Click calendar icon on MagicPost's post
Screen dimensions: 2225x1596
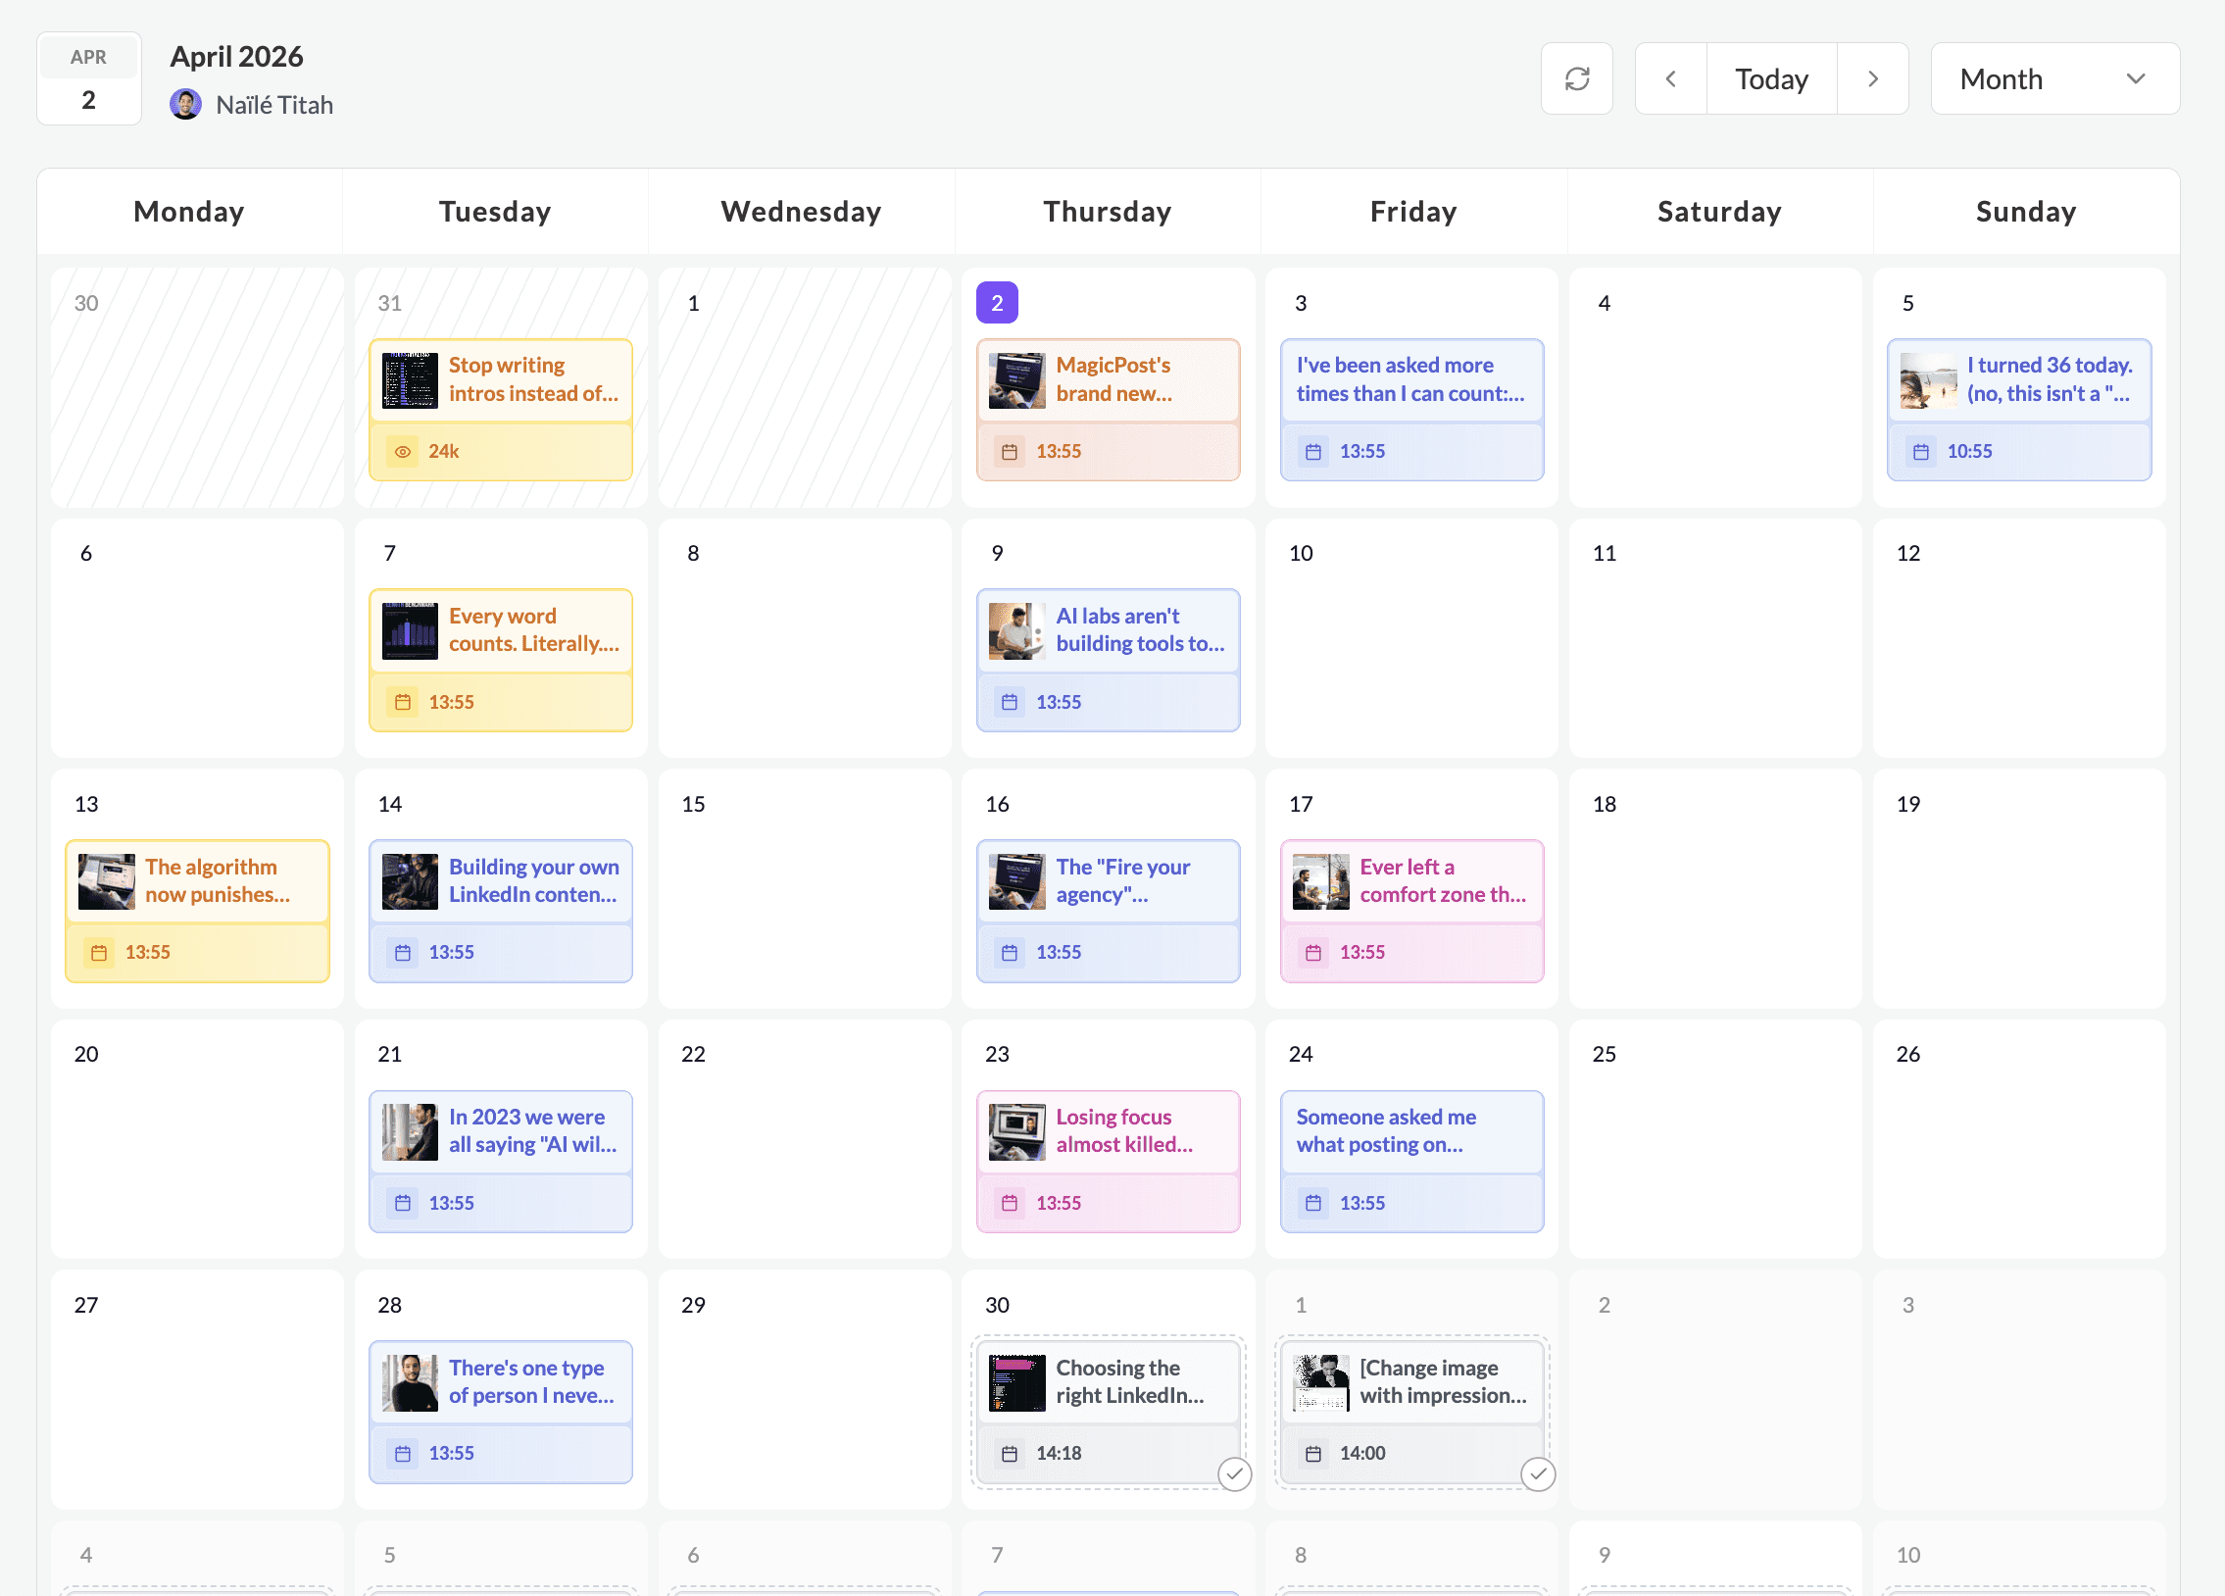point(1010,451)
